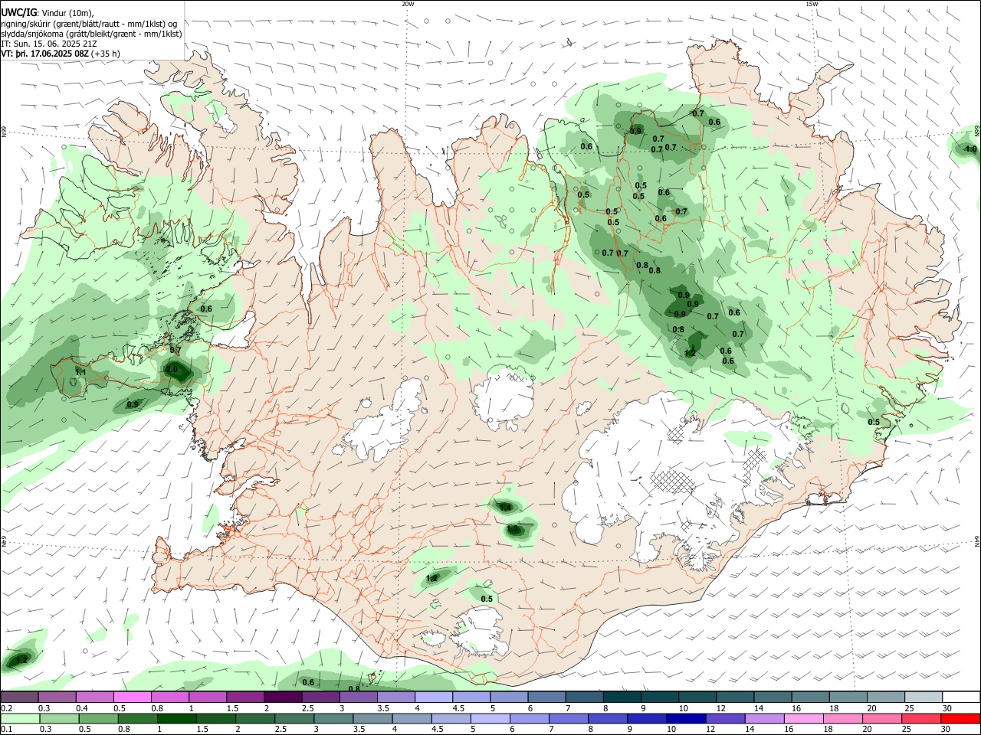Click the 'IT: Sun. 15. 06. 2025 21Z' timestamp
The image size is (981, 735).
(x=48, y=44)
